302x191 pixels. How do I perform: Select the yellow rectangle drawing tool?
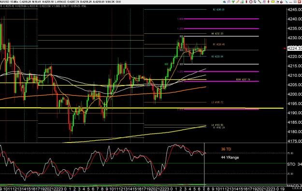pyautogui.click(x=273, y=2)
